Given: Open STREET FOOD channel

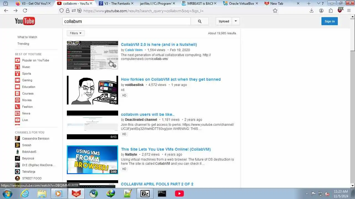Looking at the screenshot, I should (x=32, y=178).
